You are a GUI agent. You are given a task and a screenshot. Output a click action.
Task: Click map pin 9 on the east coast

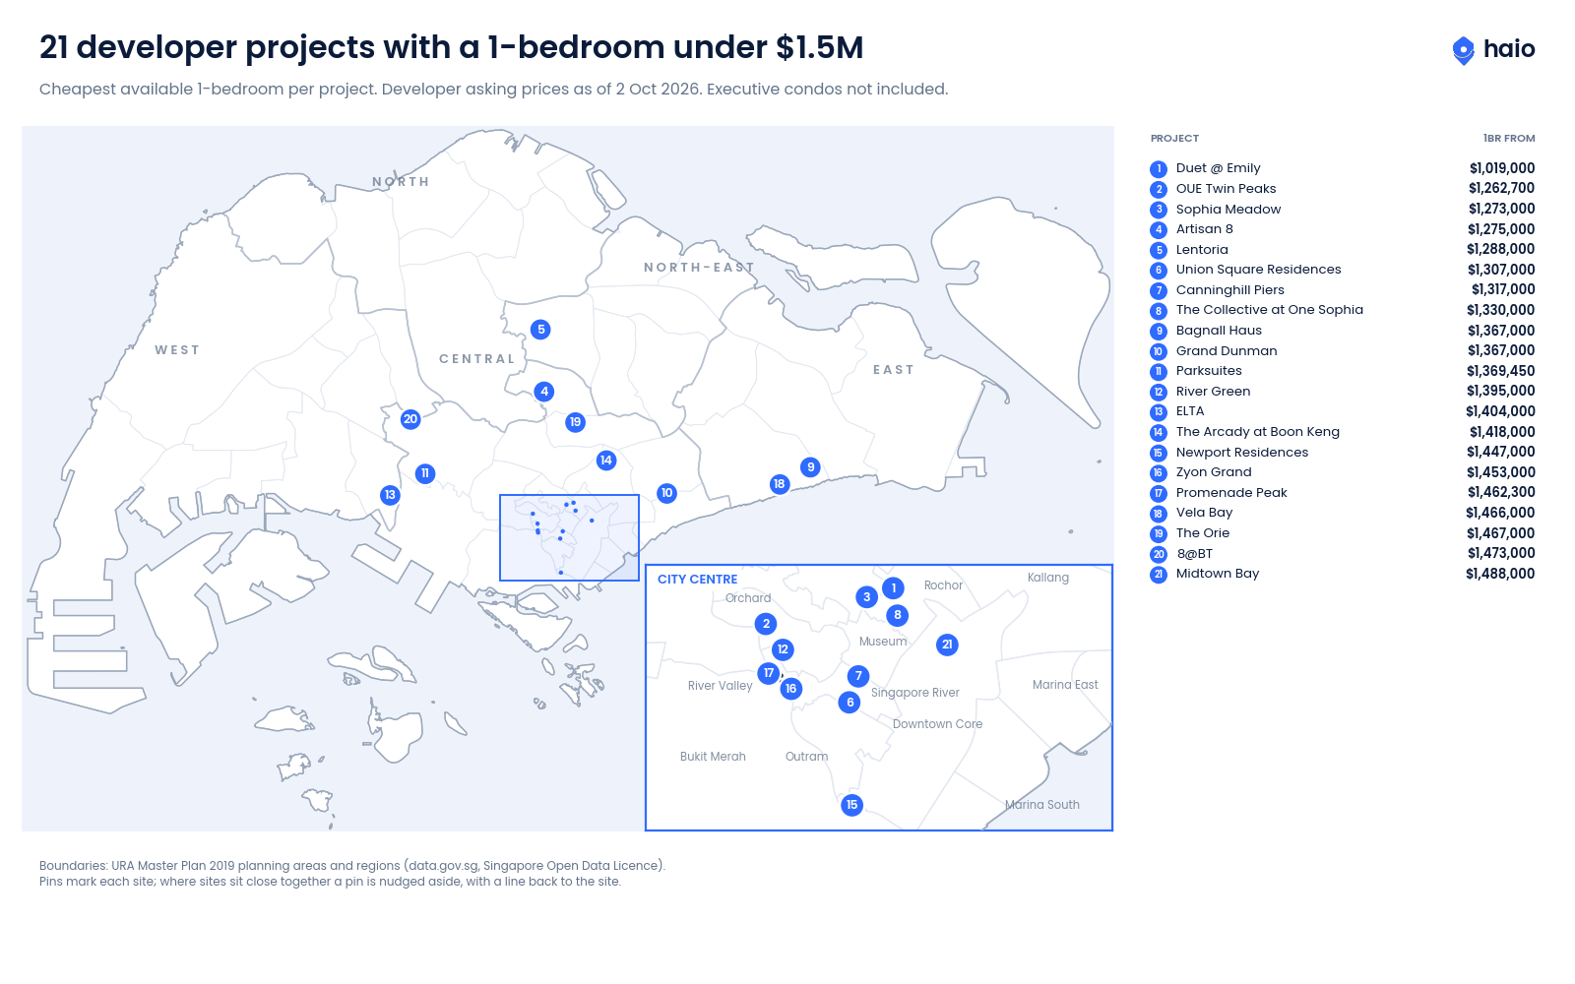point(811,467)
